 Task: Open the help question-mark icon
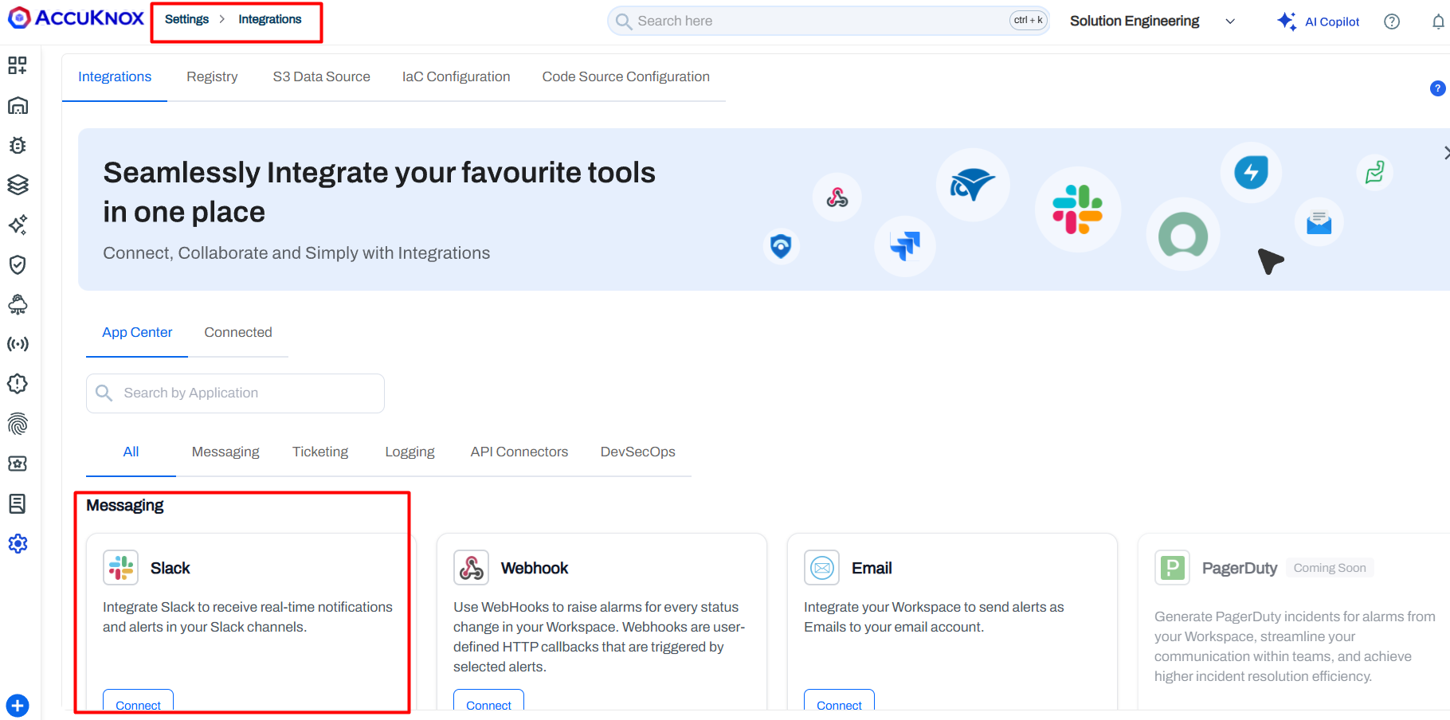(x=1392, y=21)
